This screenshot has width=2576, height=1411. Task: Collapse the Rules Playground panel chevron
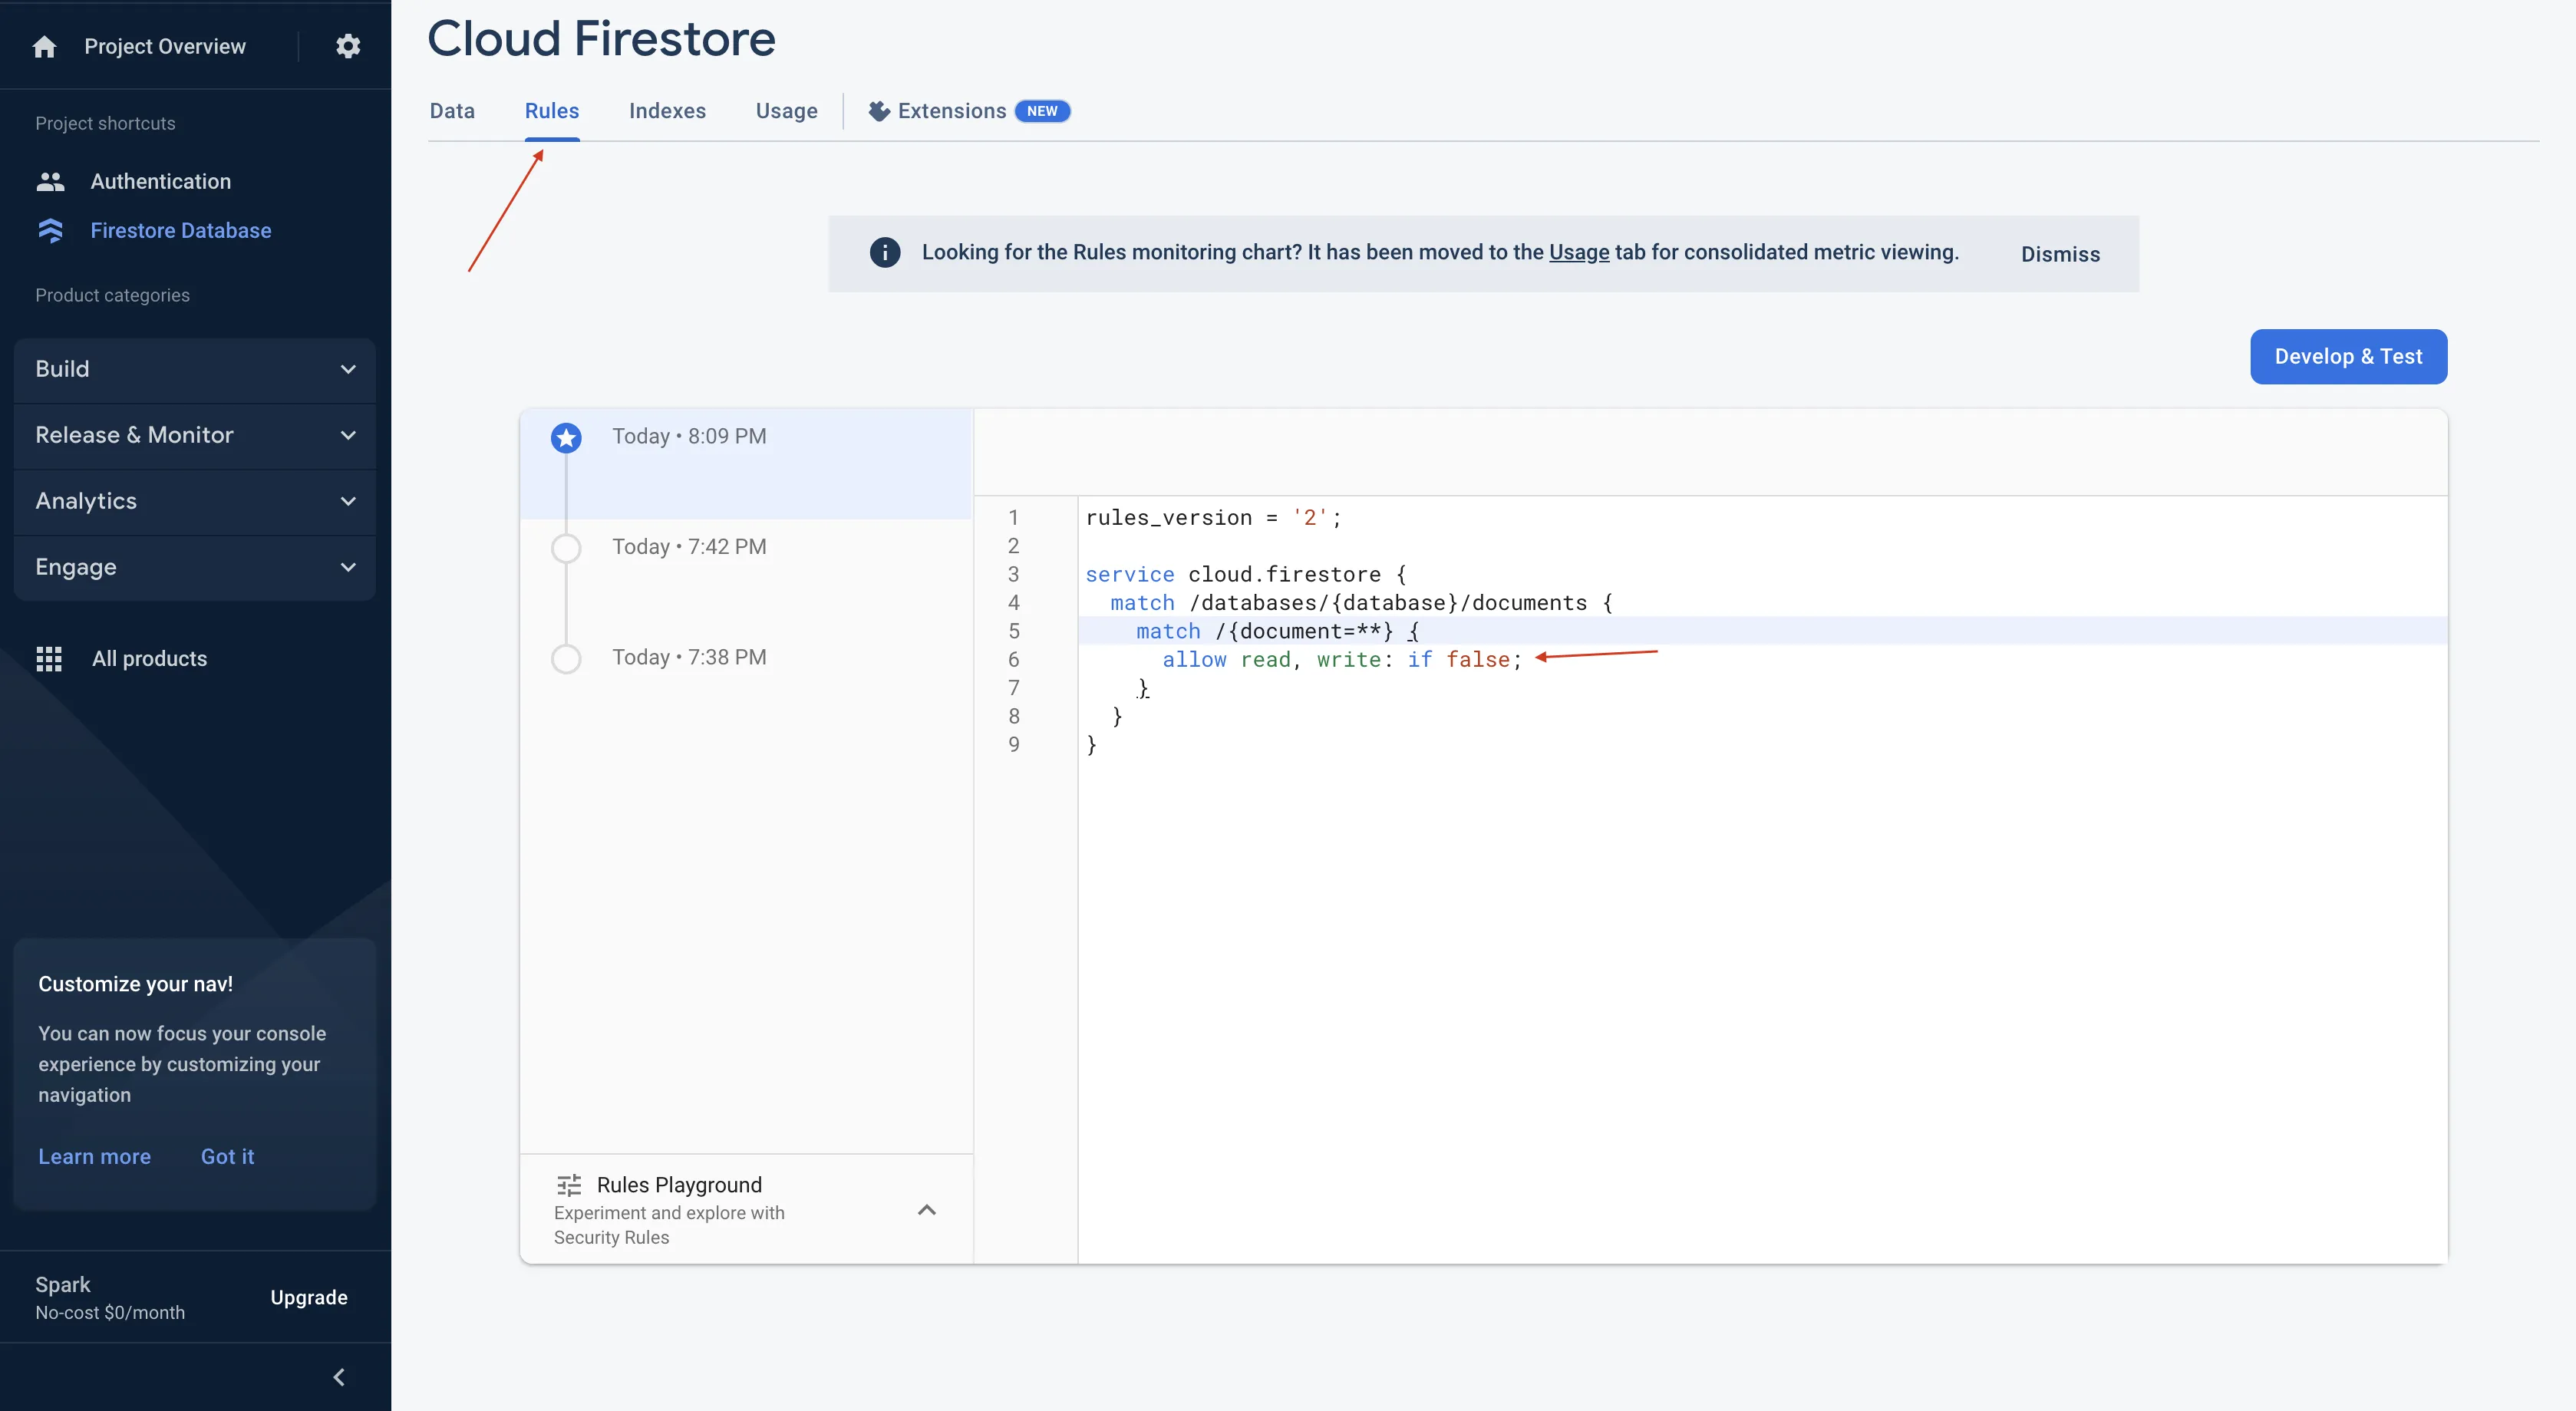[926, 1210]
